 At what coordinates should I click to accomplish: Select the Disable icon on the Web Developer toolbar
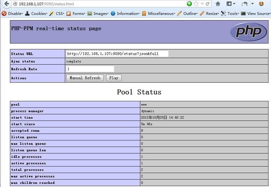(x=4, y=13)
